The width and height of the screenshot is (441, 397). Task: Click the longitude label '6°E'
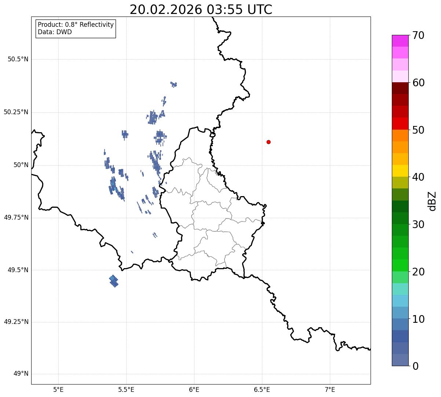[x=194, y=389]
